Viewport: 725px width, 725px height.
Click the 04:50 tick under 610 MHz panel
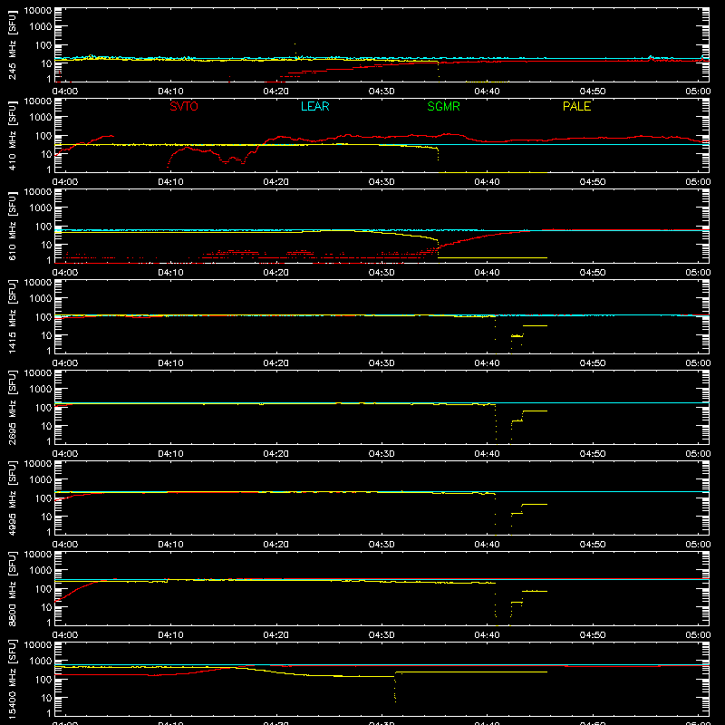tap(593, 273)
